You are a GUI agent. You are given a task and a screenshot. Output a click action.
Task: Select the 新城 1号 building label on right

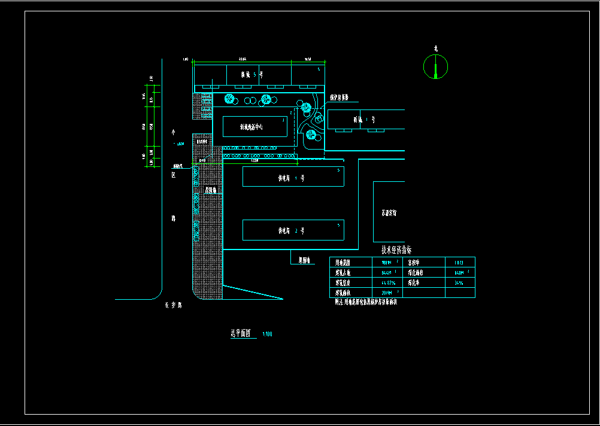[x=364, y=120]
